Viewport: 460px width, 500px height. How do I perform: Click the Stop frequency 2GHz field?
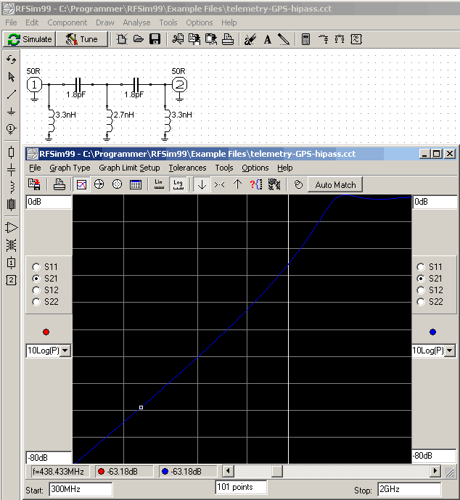coord(408,489)
